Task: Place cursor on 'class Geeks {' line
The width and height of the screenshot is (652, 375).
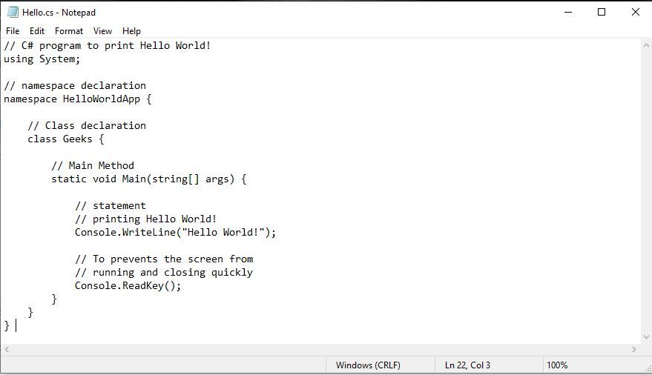Action: [66, 139]
